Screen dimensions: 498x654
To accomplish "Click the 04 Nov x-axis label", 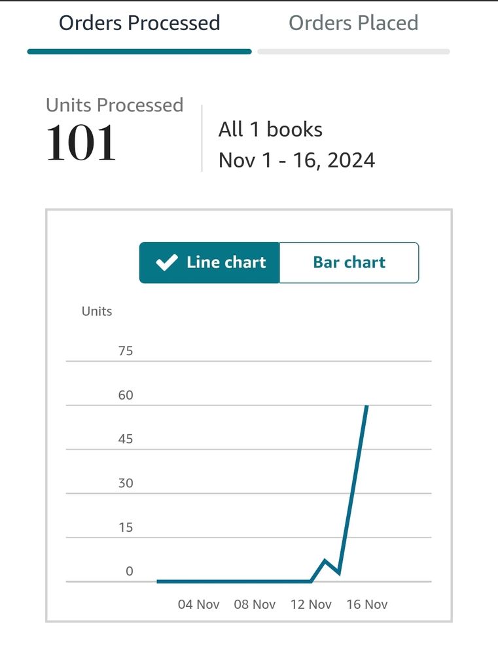I will (x=198, y=604).
